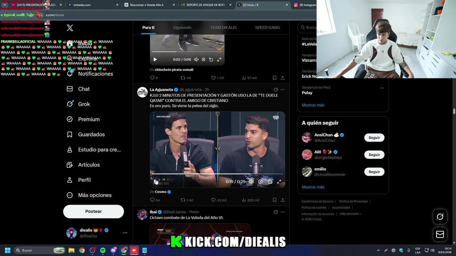
Task: Share La Agusneta post
Action: pyautogui.click(x=283, y=200)
